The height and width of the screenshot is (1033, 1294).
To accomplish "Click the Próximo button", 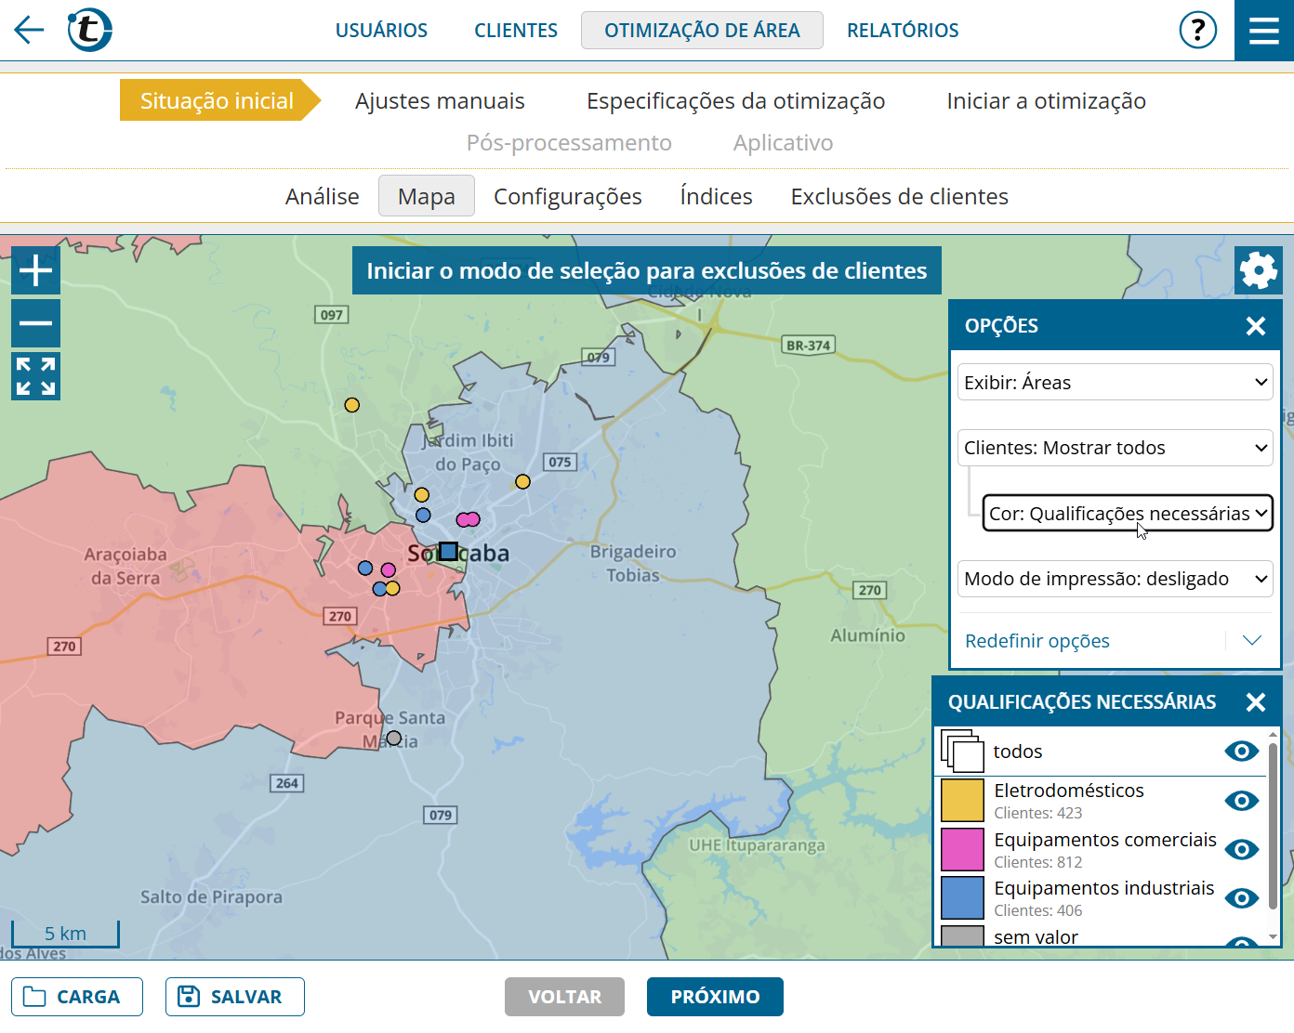I will (715, 997).
